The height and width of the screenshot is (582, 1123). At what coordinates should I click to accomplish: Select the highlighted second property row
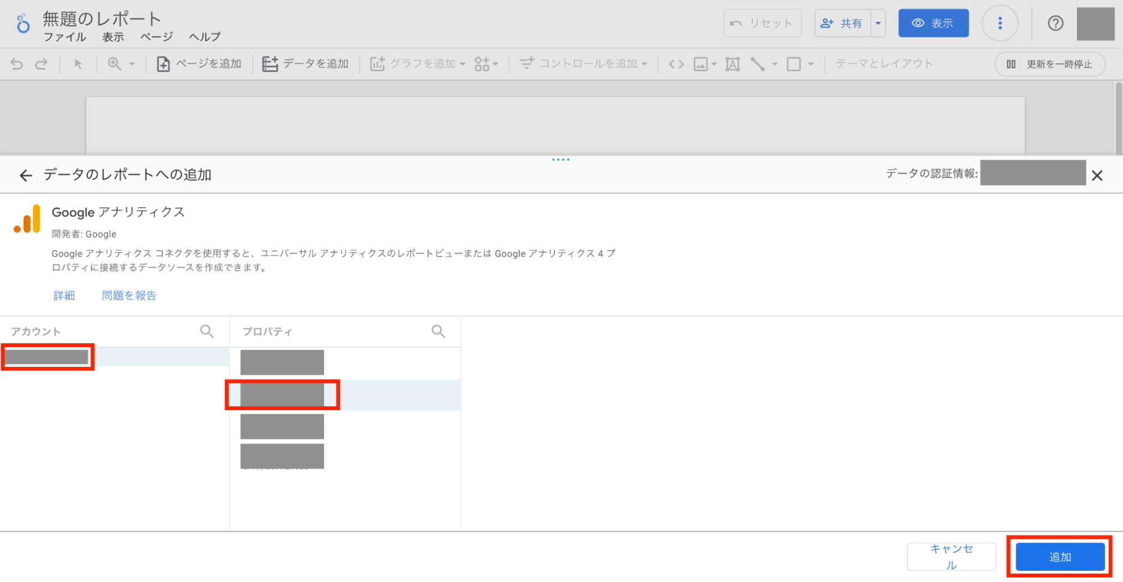(345, 395)
